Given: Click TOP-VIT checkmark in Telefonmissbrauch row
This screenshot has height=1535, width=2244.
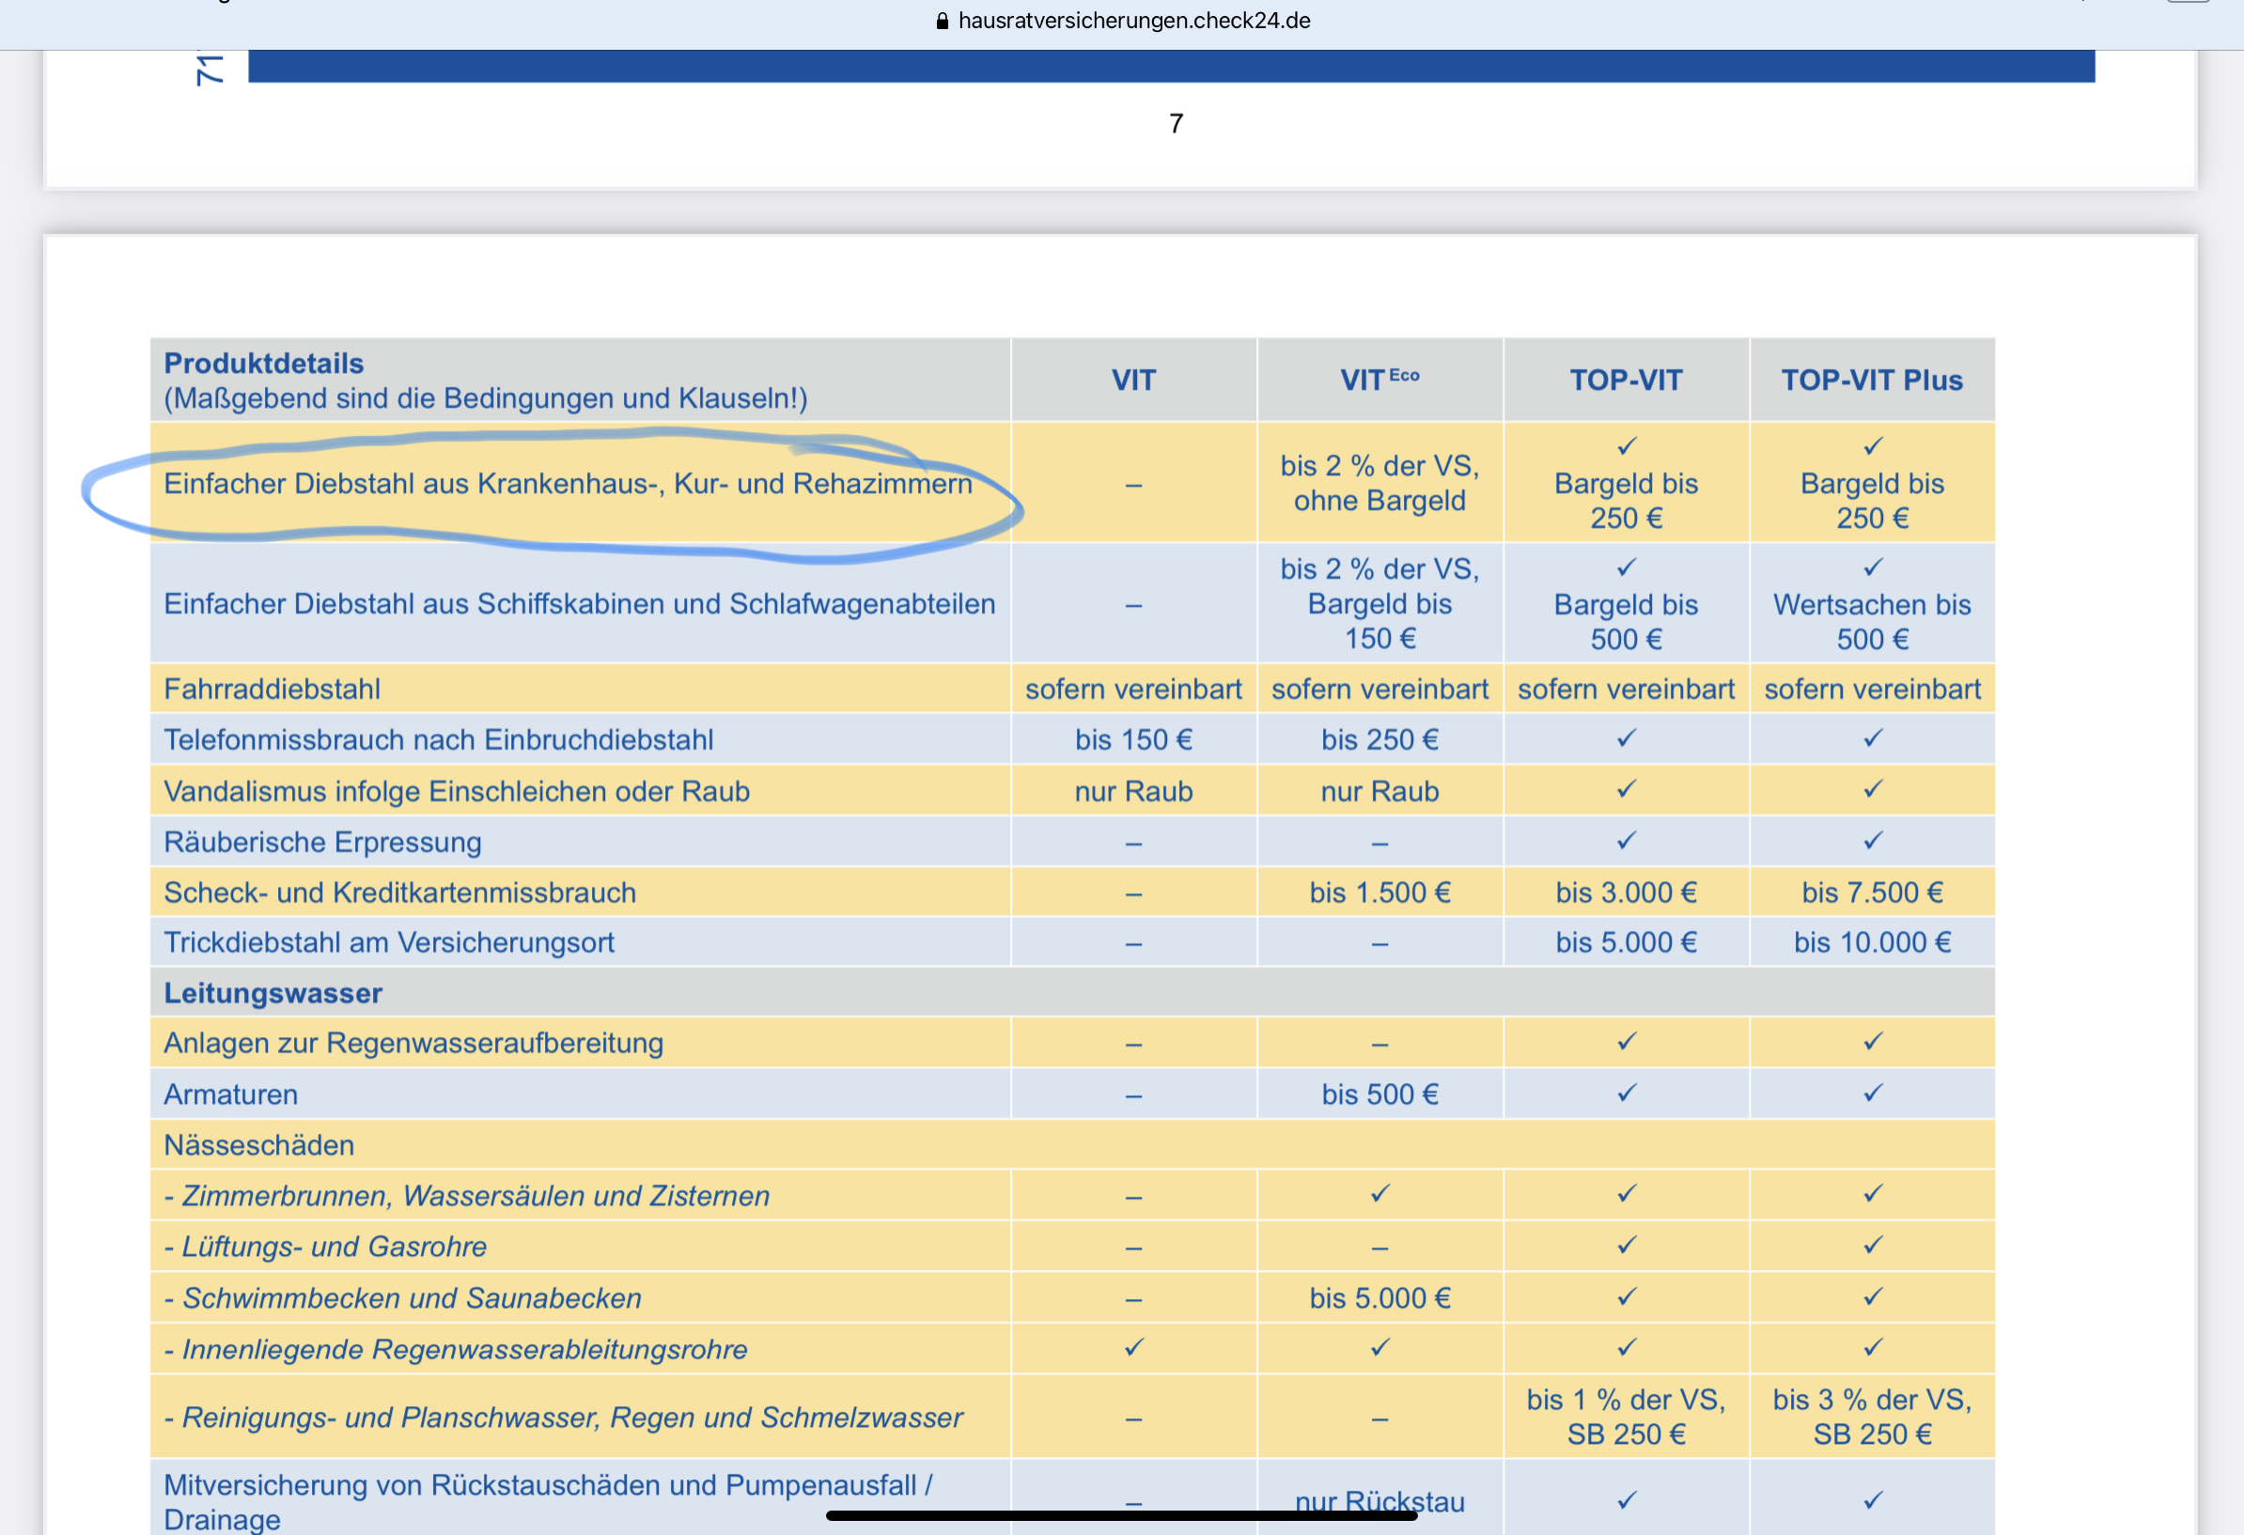Looking at the screenshot, I should [x=1626, y=738].
